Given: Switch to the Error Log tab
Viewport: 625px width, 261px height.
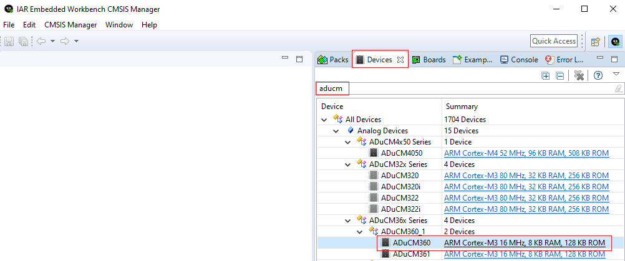Looking at the screenshot, I should point(564,60).
